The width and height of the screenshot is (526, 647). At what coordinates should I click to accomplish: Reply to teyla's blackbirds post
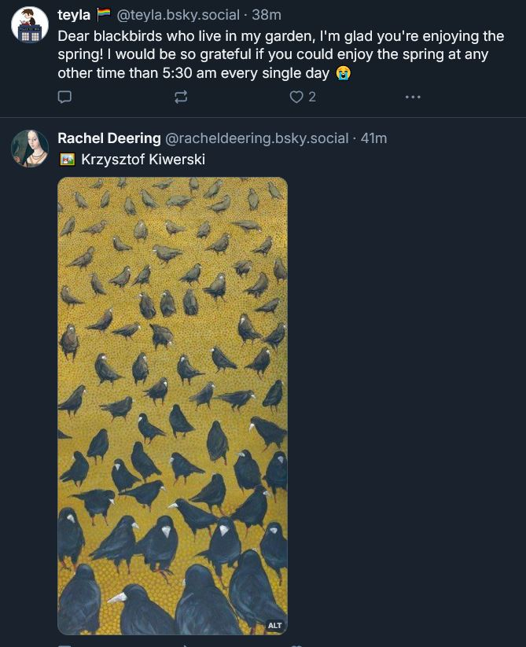65,97
